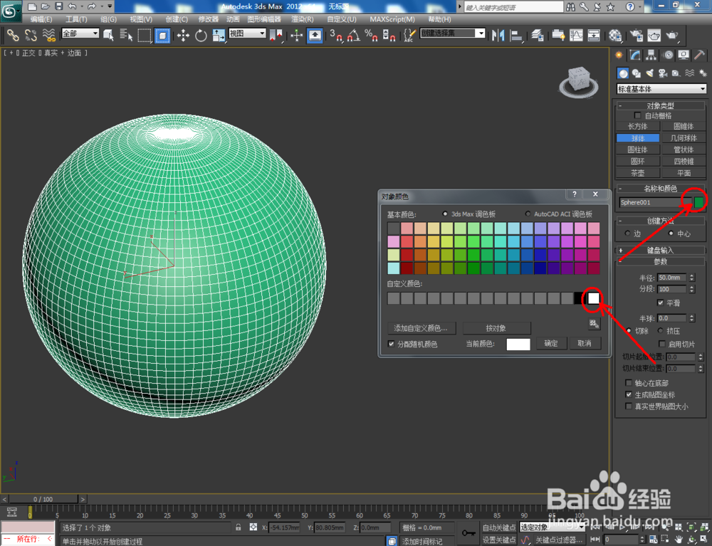Viewport: 712px width, 546px height.
Task: Click the 茶壶 object type button
Action: point(637,172)
